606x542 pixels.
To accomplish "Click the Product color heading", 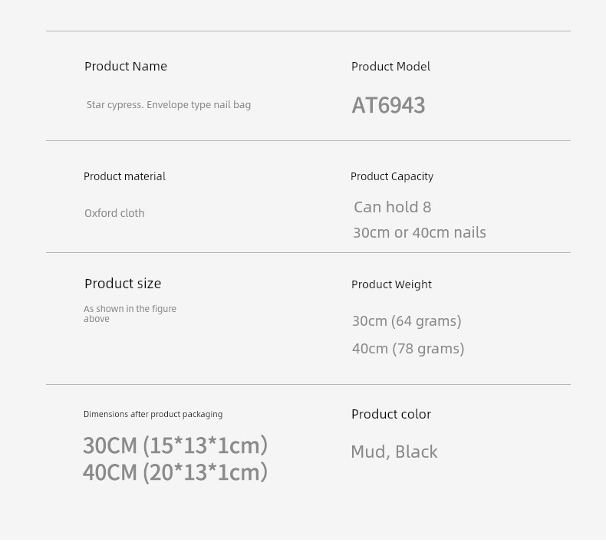I will point(391,414).
